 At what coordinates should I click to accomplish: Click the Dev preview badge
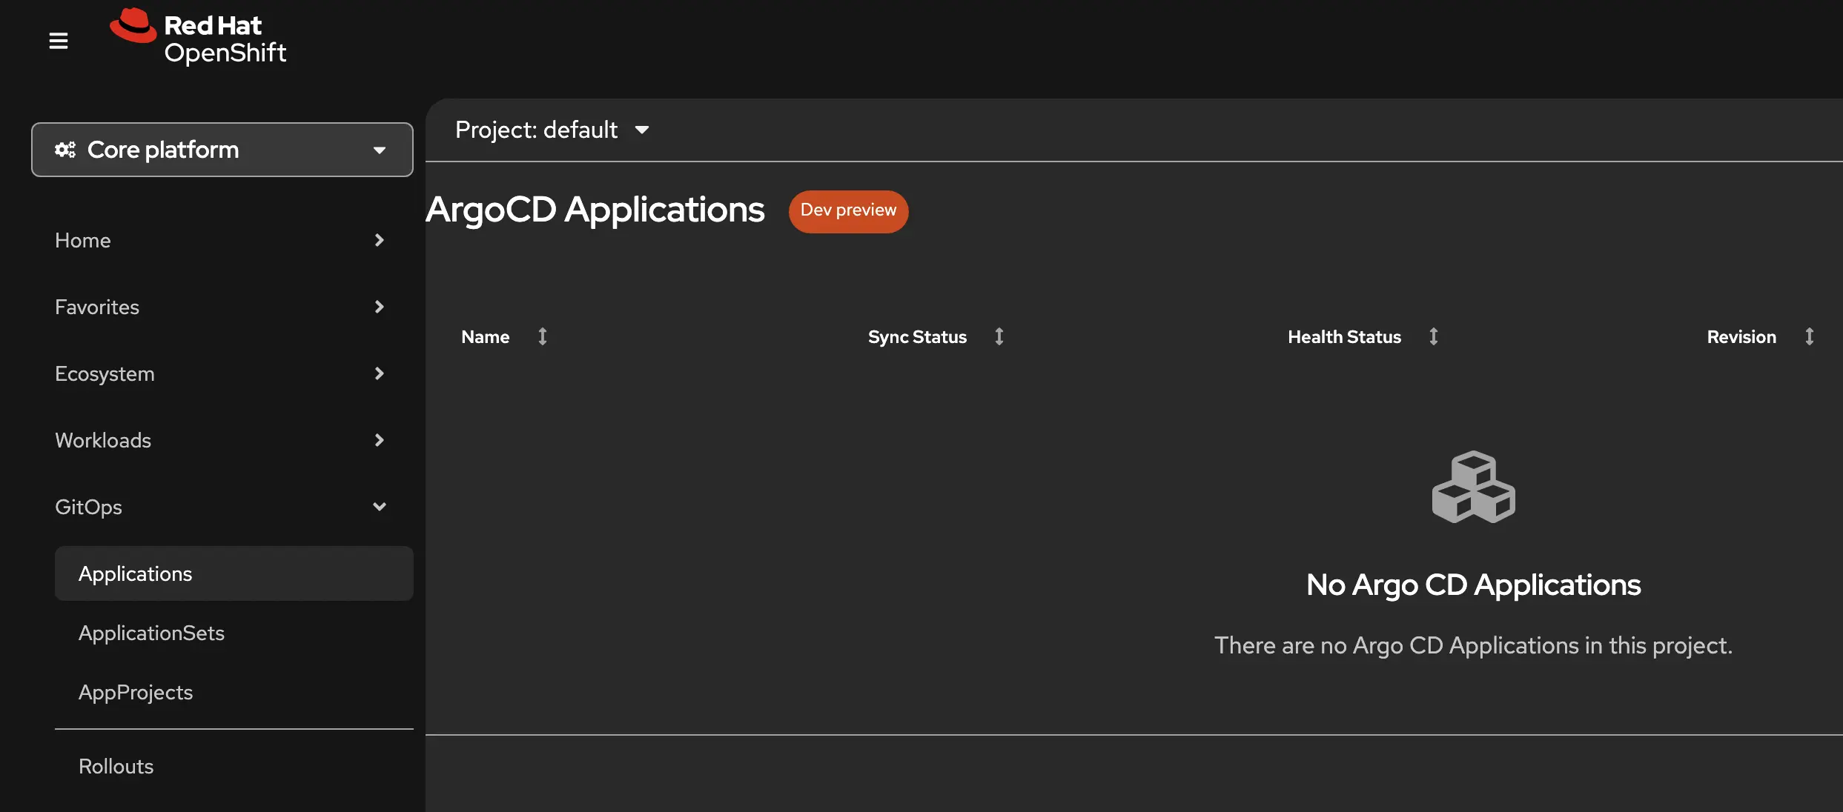848,211
